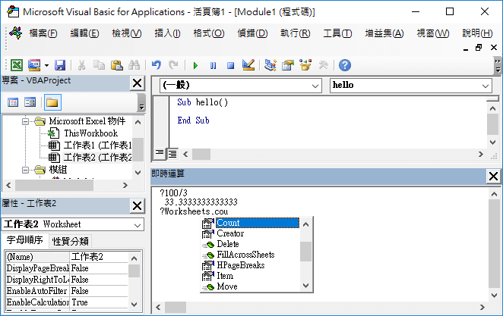Click the (Name) property value 工作表2
This screenshot has height=316, width=503.
coord(99,257)
